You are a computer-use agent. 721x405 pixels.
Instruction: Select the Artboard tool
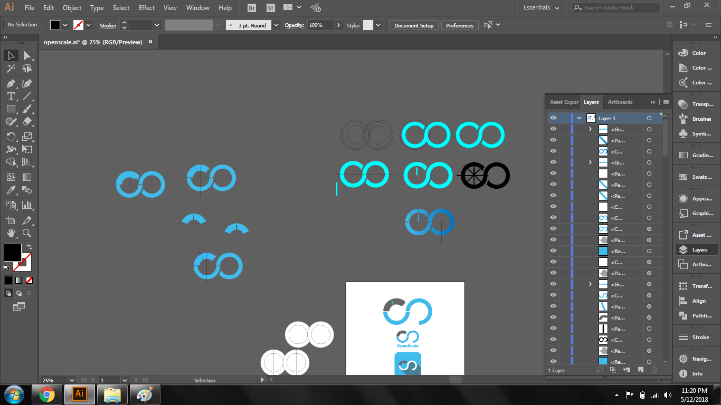coord(11,220)
